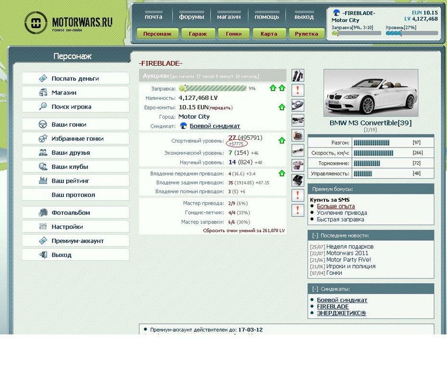Click the steering wheel icon beside Ваши гонки
This screenshot has height=378, width=447.
point(43,124)
